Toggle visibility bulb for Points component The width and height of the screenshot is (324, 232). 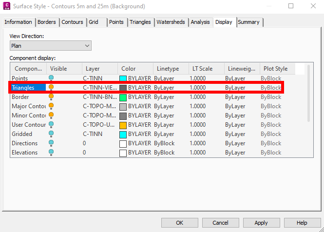(x=51, y=78)
